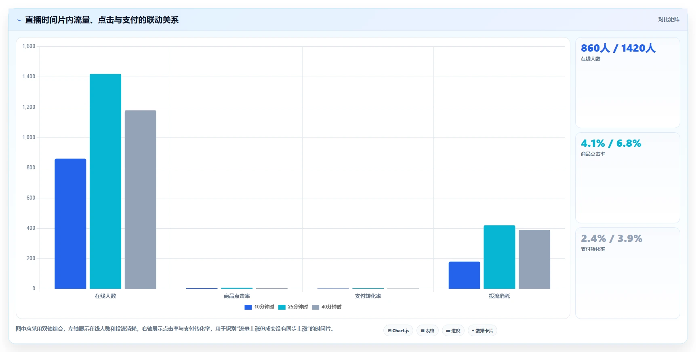This screenshot has height=352, width=696.
Task: Click the panel title 直播时间片内流量、点击与支付的联动关系
Action: click(102, 20)
